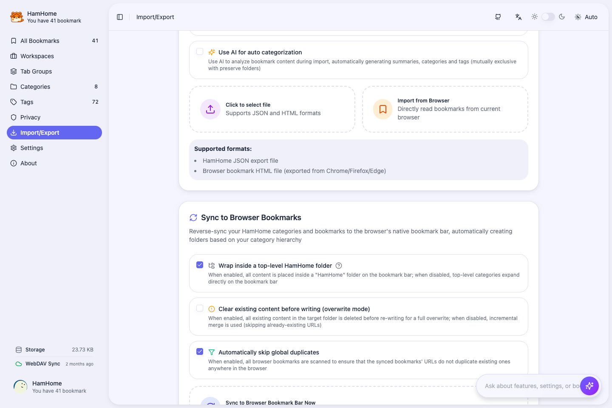Click the moon dark-mode icon
This screenshot has width=612, height=408.
click(x=562, y=17)
